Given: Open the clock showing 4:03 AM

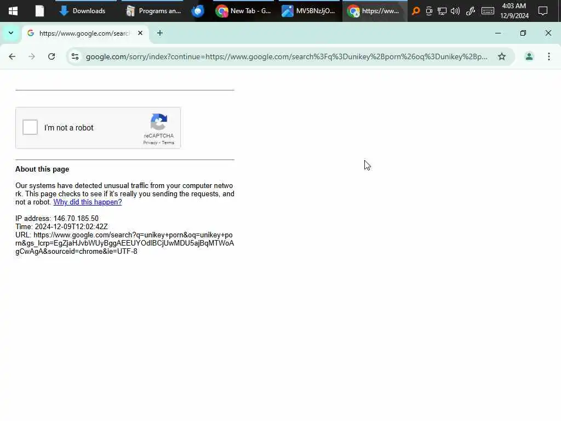Looking at the screenshot, I should (514, 11).
